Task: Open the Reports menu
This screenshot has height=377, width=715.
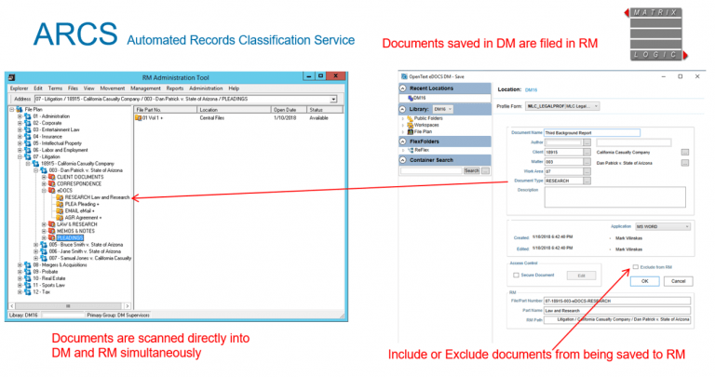Action: click(175, 88)
